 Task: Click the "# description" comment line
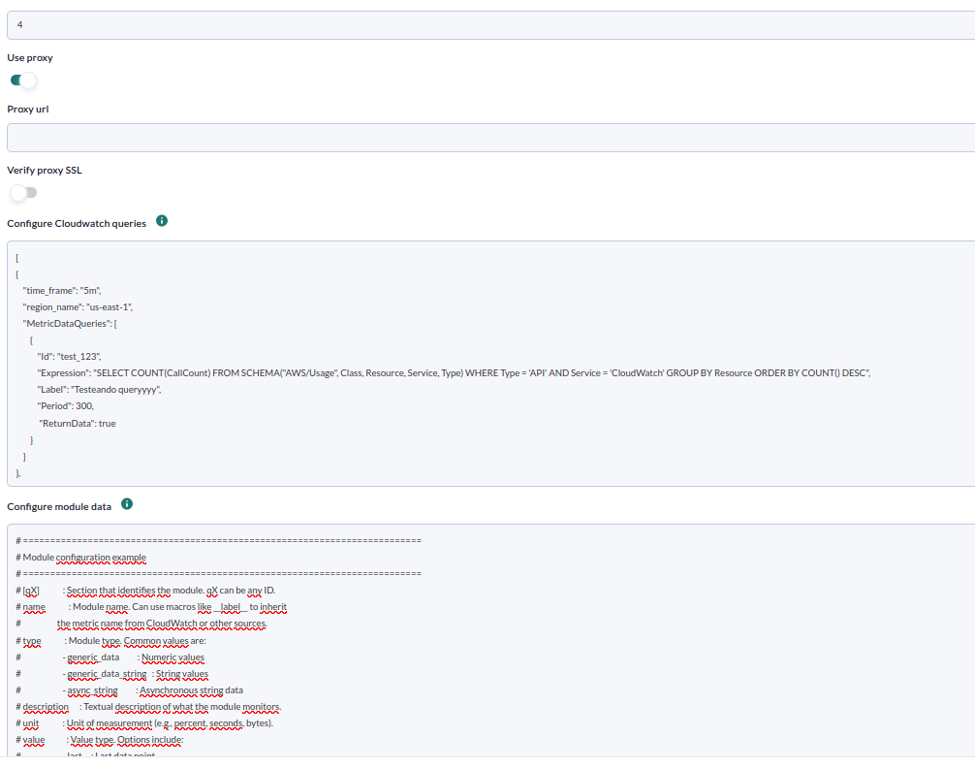148,707
